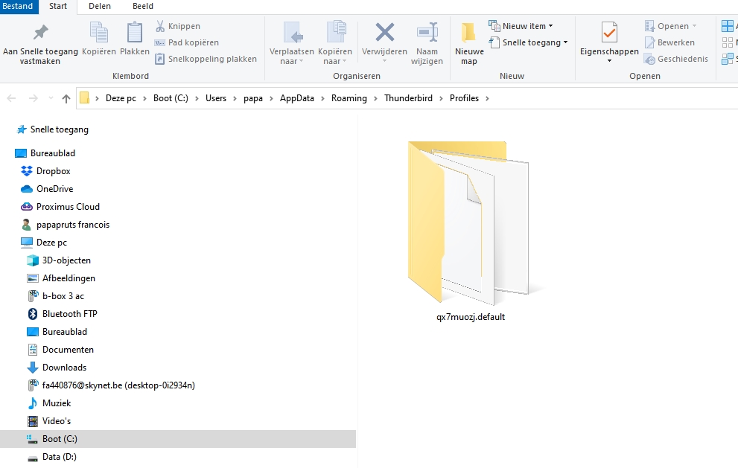Viewport: 738px width, 468px height.
Task: Click the Pin to Quick Access (Aan Snelle toegang vastmaken) icon
Action: click(x=40, y=33)
